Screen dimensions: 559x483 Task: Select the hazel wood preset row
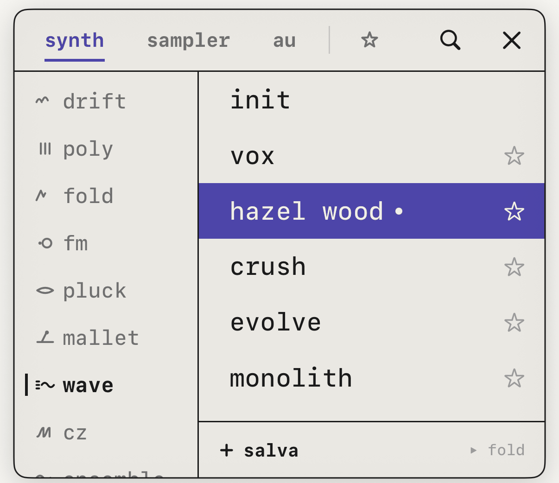tap(372, 211)
